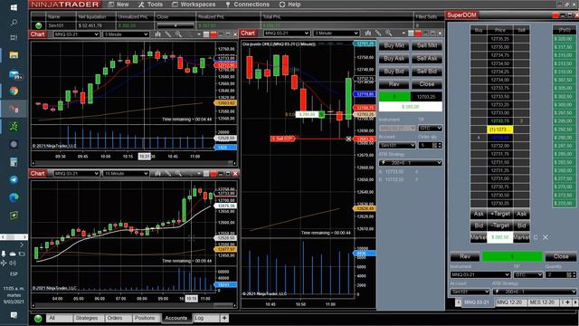Open SuperDOM ATM Strategy dropdown
Screen dimensions: 579x326
point(535,292)
